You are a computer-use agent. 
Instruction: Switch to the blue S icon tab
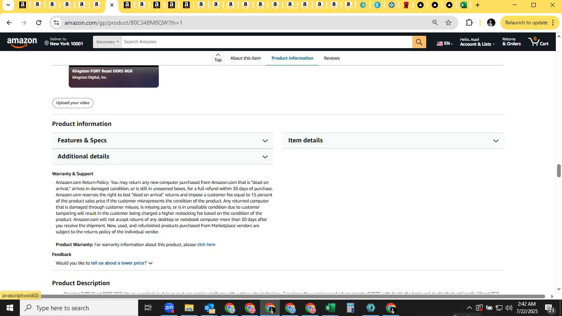pos(377,5)
